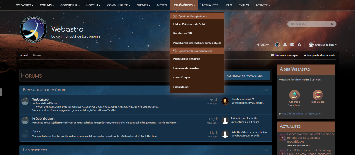Click Nouveaux messages link
The height and width of the screenshot is (155, 355).
285,56
